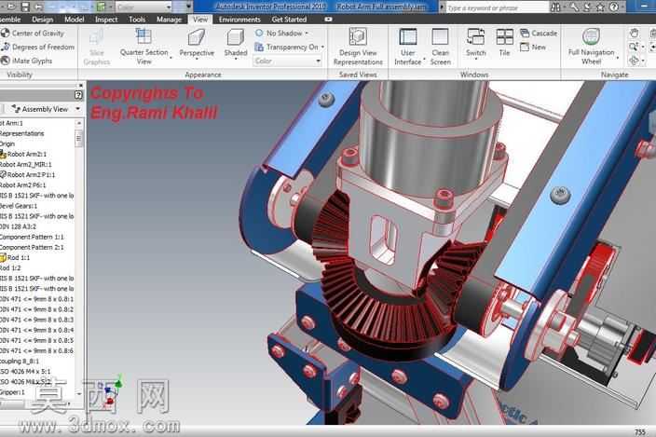Open the Orbit tool dropdown arrow
Image resolution: width=656 pixels, height=437 pixels.
click(x=643, y=61)
